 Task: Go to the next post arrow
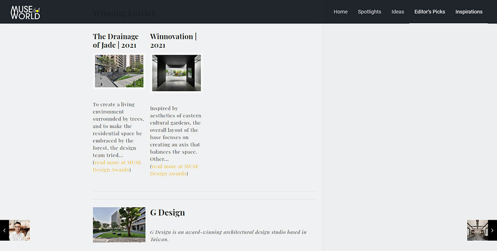coord(492,231)
